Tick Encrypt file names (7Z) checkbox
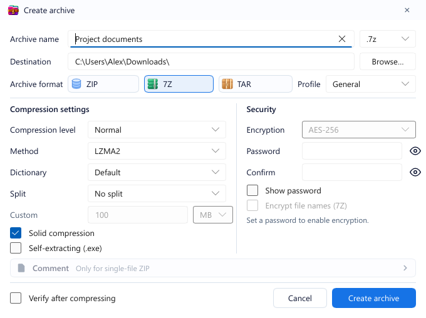The image size is (426, 318). click(x=252, y=205)
